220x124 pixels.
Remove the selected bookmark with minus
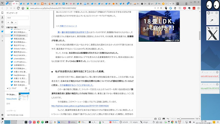click(x=15, y=22)
